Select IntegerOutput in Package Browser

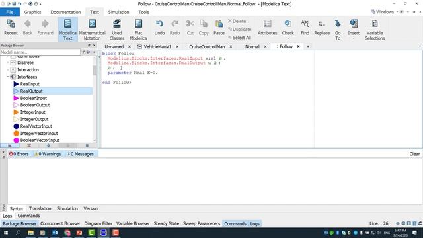point(34,119)
